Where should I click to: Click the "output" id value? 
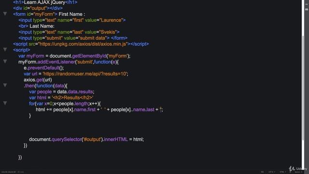pyautogui.click(x=39, y=8)
